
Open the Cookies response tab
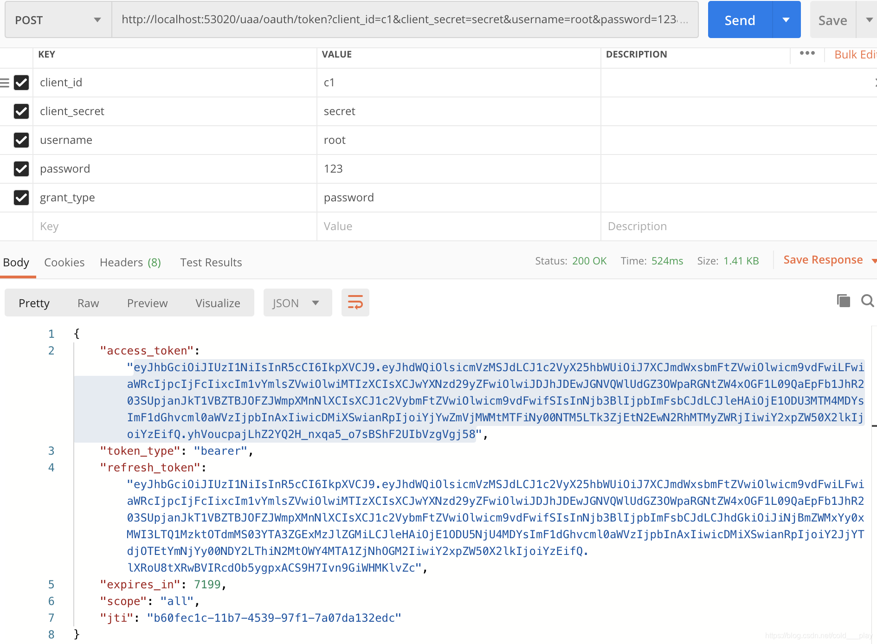[x=64, y=263]
